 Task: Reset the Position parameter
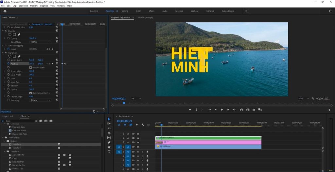tap(57, 64)
